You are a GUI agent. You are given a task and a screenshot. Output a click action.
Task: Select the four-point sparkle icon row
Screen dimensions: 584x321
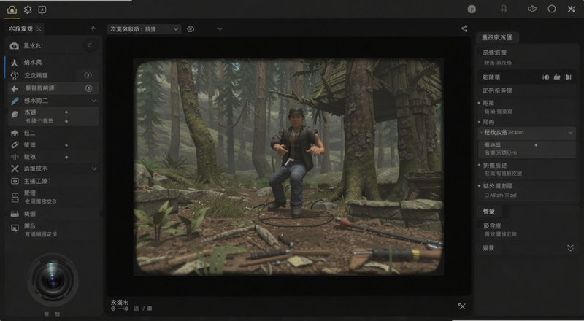(53, 88)
